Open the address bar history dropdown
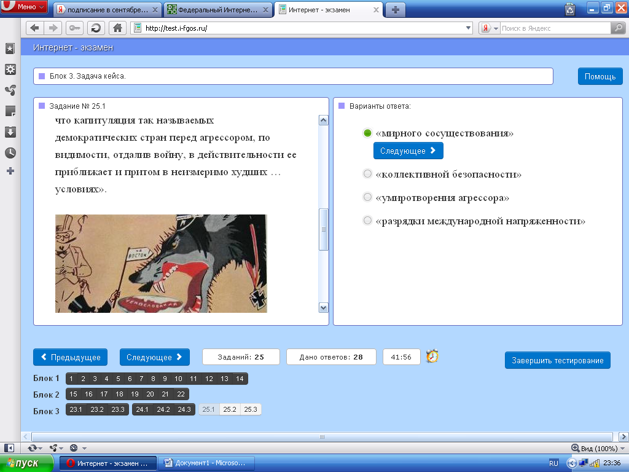 point(468,28)
